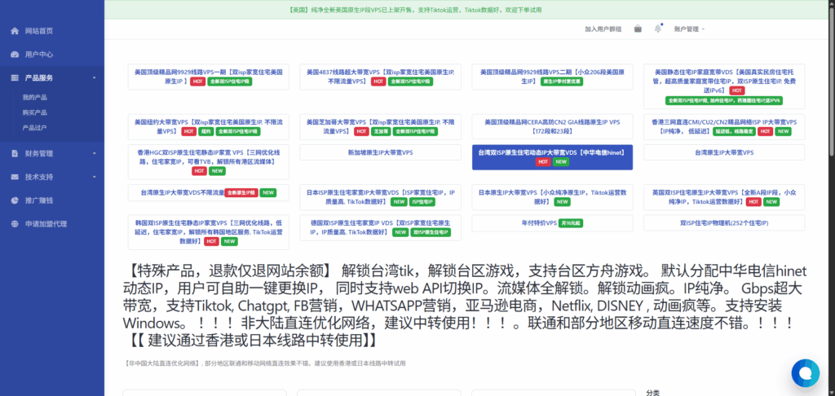Select 双ISP住宅IP物理机(252个住宅IP) category
Image resolution: width=835 pixels, height=396 pixels.
coord(724,223)
